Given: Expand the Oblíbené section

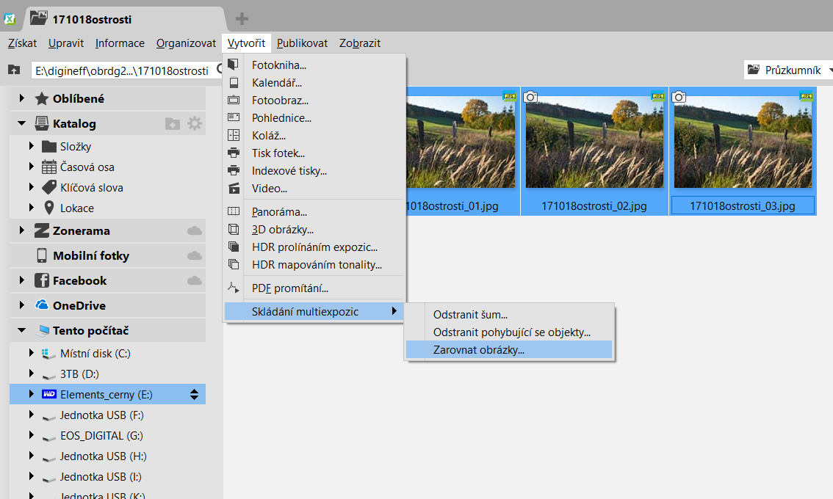Looking at the screenshot, I should [22, 98].
